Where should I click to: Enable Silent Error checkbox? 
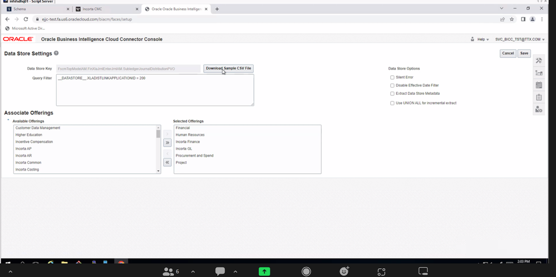(x=392, y=77)
